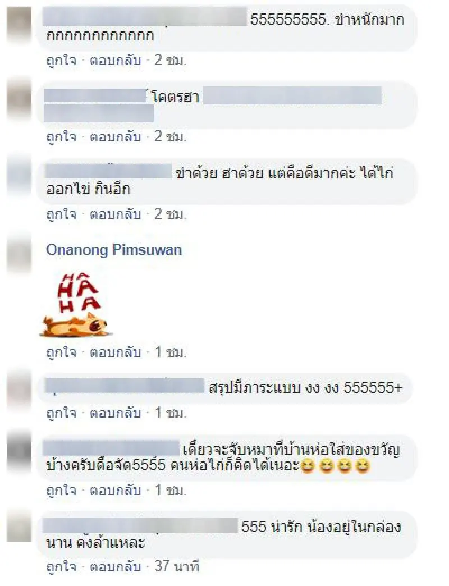Like Onanong Pimsuwan's sticker comment
The width and height of the screenshot is (449, 586).
62,352
